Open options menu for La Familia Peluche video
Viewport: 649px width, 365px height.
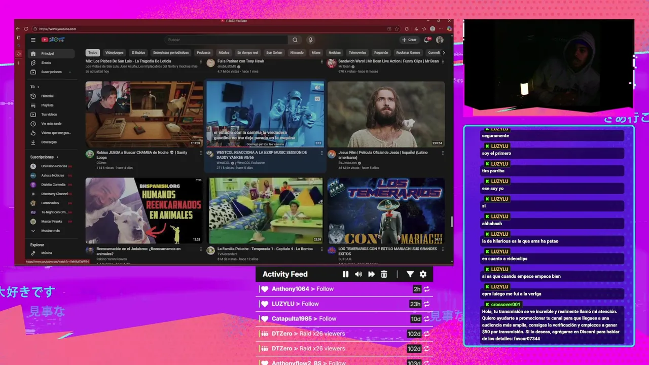[x=321, y=249]
